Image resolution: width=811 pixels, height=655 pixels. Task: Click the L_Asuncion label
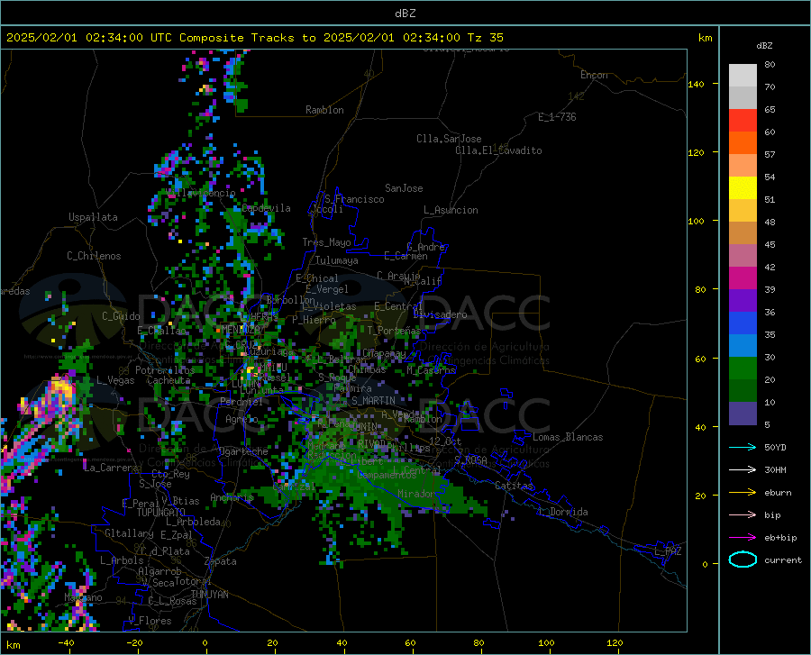pos(451,210)
